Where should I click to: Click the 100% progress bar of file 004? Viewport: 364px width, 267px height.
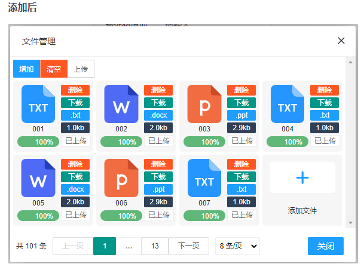tap(287, 142)
